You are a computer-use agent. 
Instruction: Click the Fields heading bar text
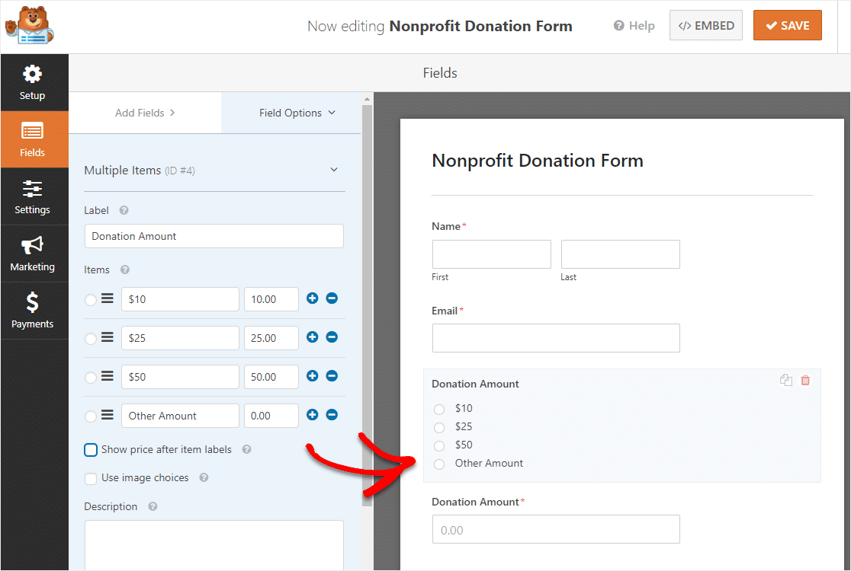tap(440, 72)
